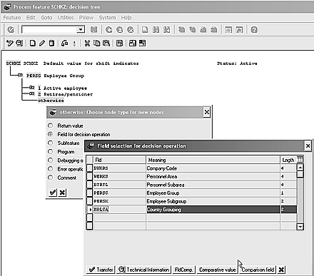Viewport: 314px width, 276px height.
Task: Click the Previous Page icon
Action: [193, 30]
